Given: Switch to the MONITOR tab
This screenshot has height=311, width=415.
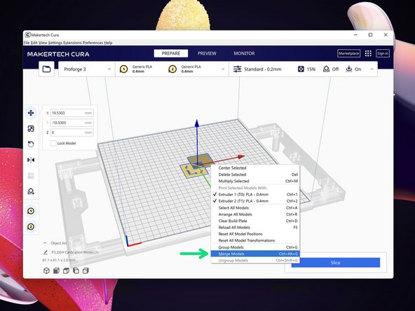Looking at the screenshot, I should coord(244,53).
